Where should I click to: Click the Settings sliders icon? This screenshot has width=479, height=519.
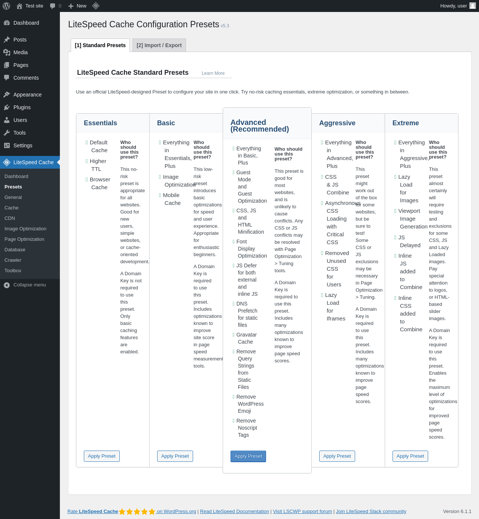7,145
